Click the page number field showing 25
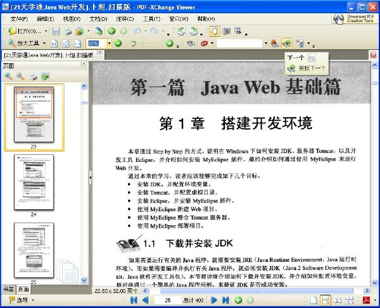The image size is (380, 308). pyautogui.click(x=168, y=300)
